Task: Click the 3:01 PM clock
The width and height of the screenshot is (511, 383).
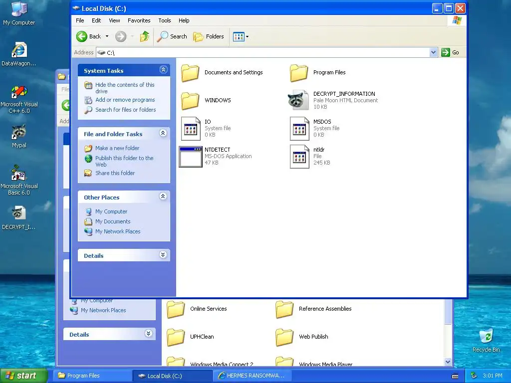Action: coord(493,376)
